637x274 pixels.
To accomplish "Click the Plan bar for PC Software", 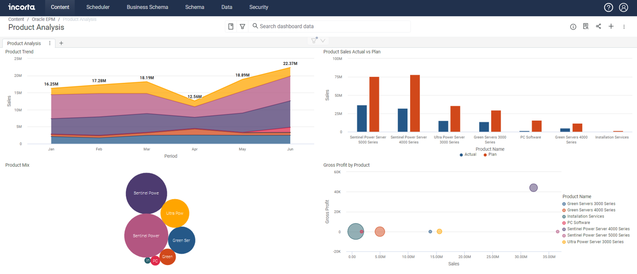I will pyautogui.click(x=536, y=126).
